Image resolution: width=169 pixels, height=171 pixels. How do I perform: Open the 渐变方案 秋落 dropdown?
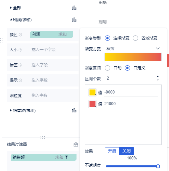coord(133,48)
